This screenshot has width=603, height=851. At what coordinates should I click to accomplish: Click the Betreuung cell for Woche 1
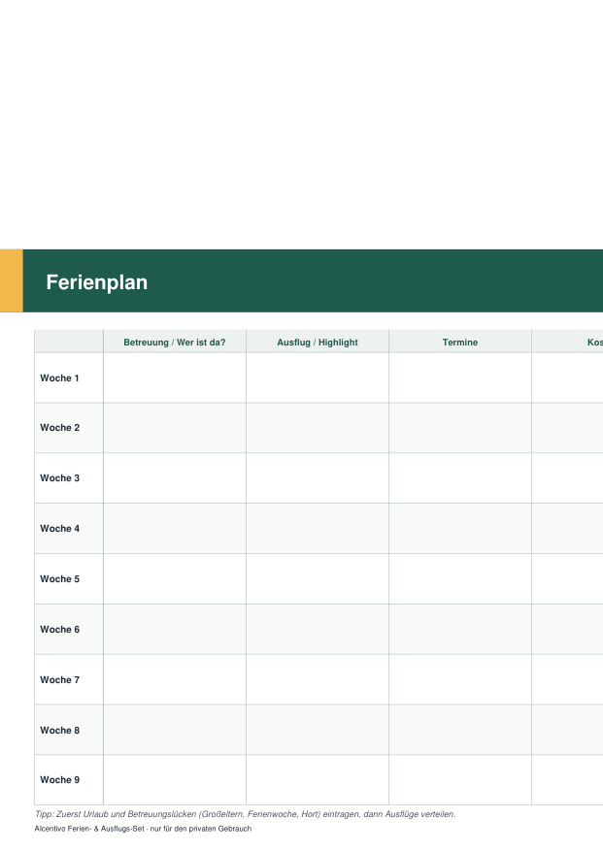tap(175, 377)
